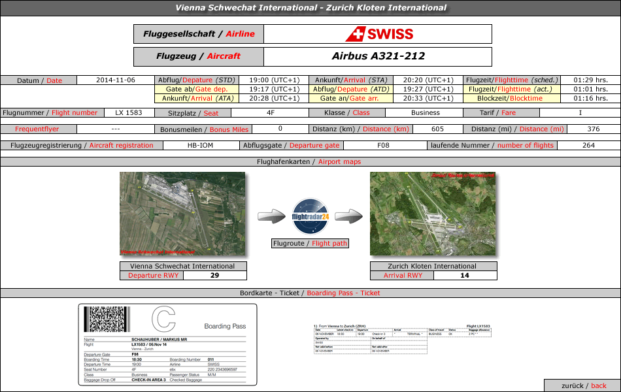Screen dimensions: 621x392
Task: Click the Zurich Kloten International caption label
Action: 433,266
